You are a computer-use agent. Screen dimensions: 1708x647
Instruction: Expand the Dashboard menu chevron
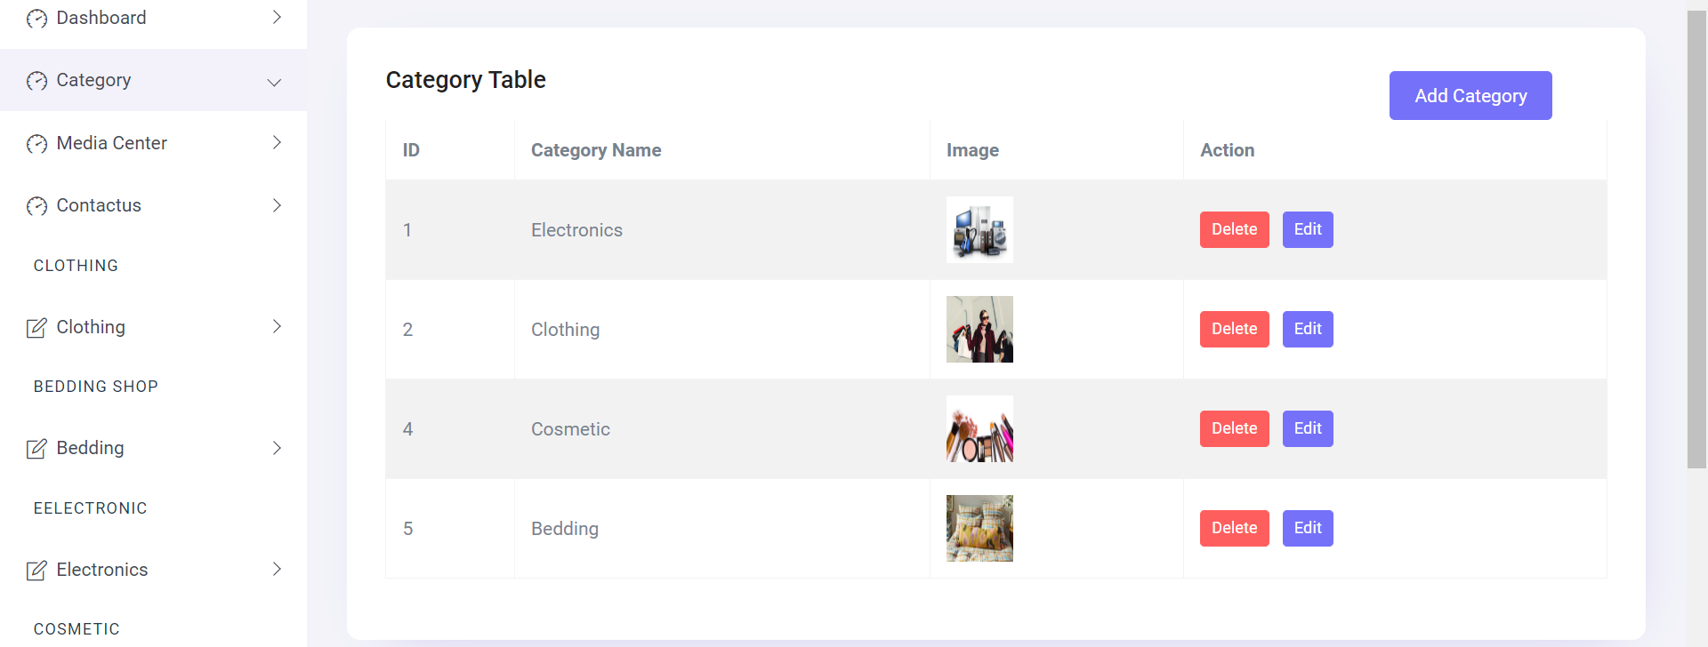tap(277, 17)
